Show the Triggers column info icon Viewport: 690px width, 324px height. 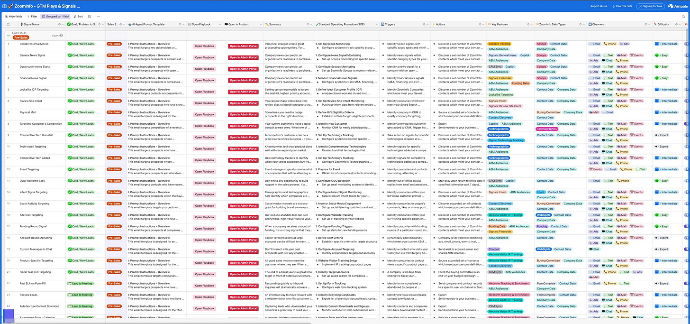pos(424,24)
